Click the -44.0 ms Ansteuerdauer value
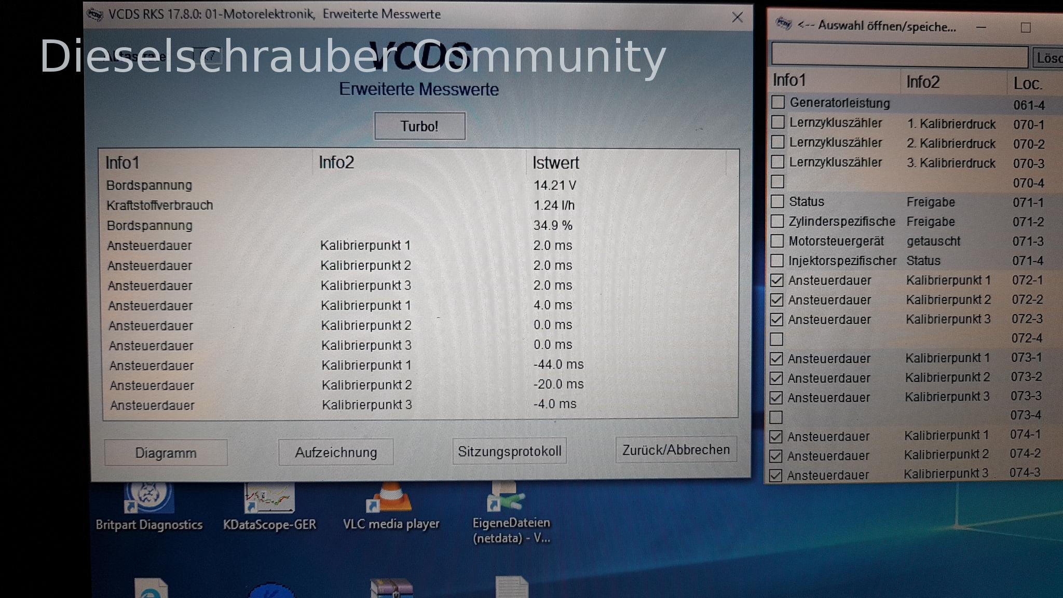Viewport: 1063px width, 598px height. coord(558,364)
